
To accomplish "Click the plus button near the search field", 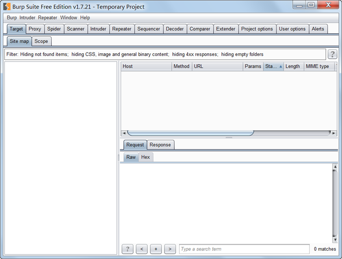I will pos(156,249).
